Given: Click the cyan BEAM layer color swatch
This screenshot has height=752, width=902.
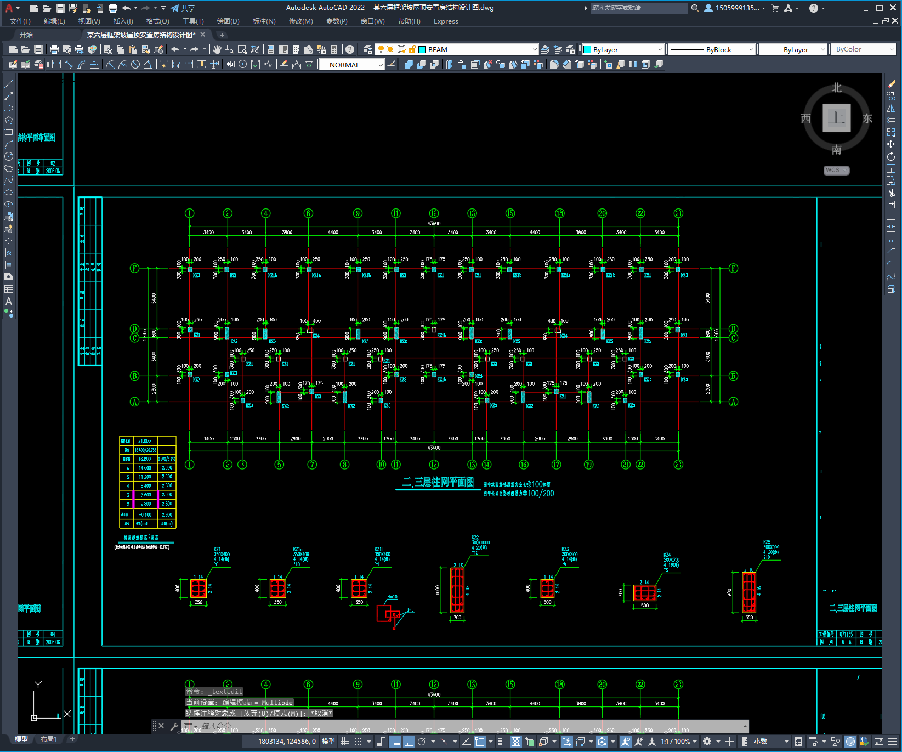Looking at the screenshot, I should tap(422, 49).
